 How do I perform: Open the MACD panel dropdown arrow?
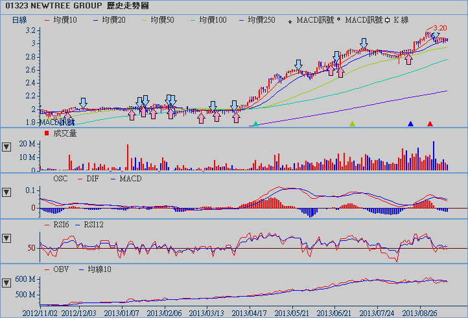coord(6,192)
